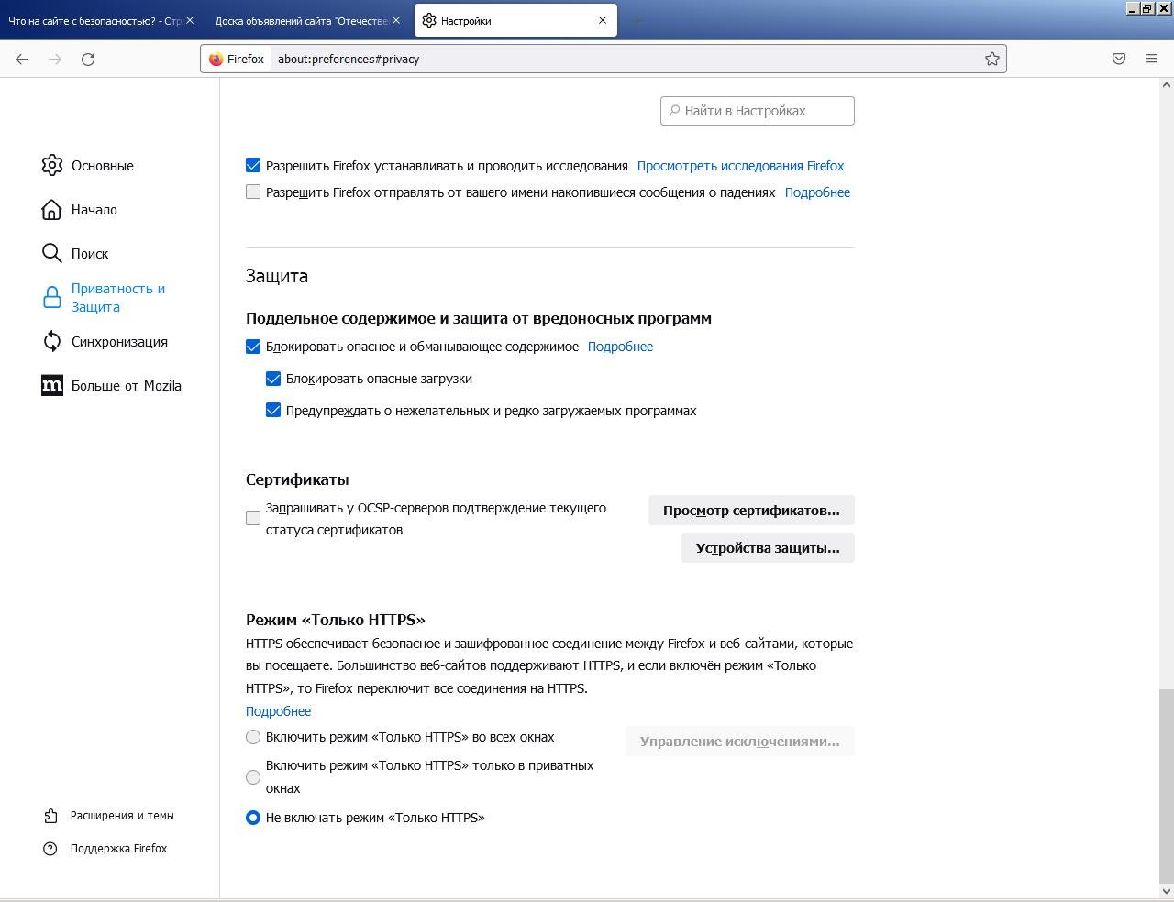
Task: Select HTTPS-only mode in all windows
Action: 253,737
